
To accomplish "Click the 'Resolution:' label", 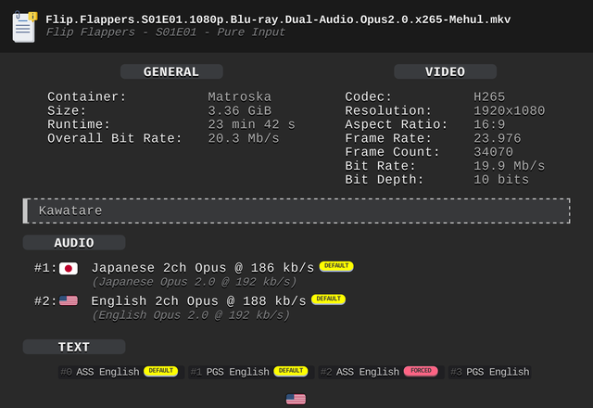I will (x=388, y=111).
